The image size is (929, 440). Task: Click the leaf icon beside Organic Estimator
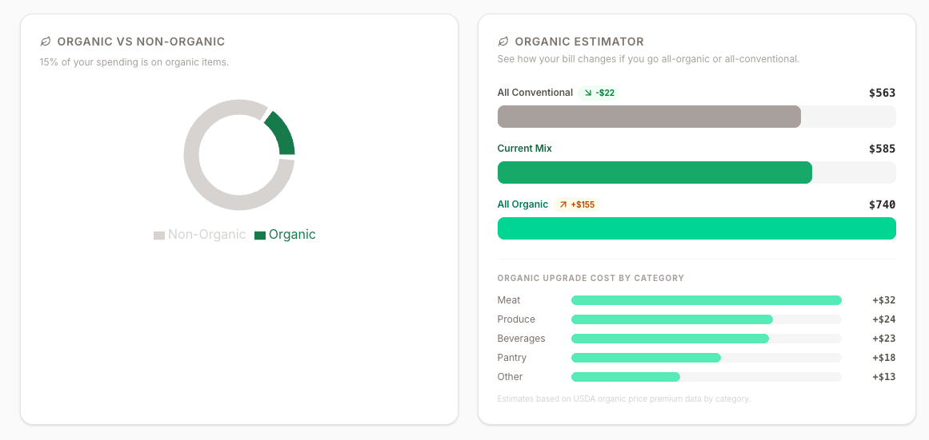pyautogui.click(x=503, y=42)
